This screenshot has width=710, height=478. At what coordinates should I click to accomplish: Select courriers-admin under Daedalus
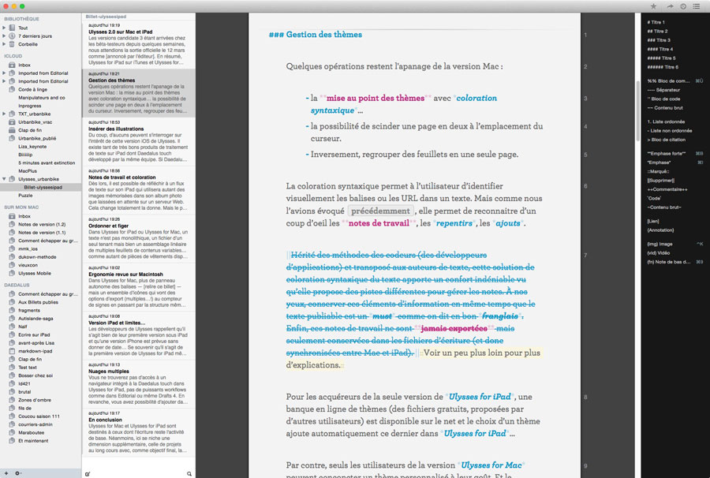pyautogui.click(x=35, y=424)
